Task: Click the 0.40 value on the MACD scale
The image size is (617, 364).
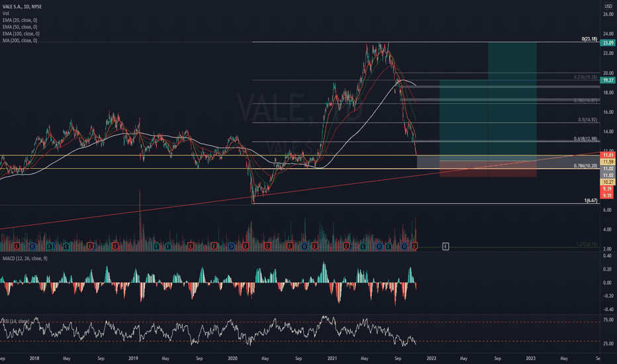Action: (x=608, y=255)
